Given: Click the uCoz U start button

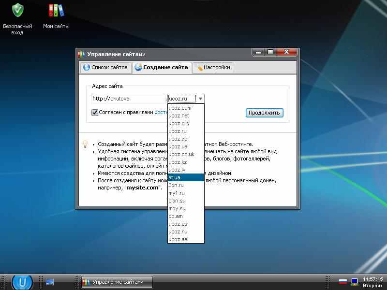Looking at the screenshot, I should tap(22, 282).
